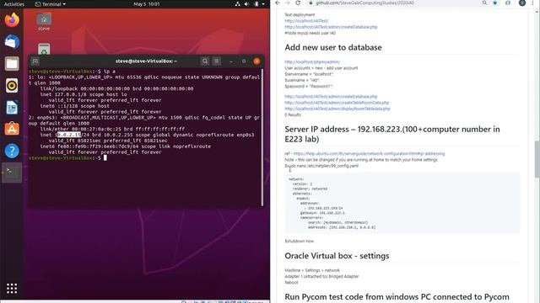Click the netplan YAML code block
This screenshot has width=540, height=303.
(x=402, y=204)
